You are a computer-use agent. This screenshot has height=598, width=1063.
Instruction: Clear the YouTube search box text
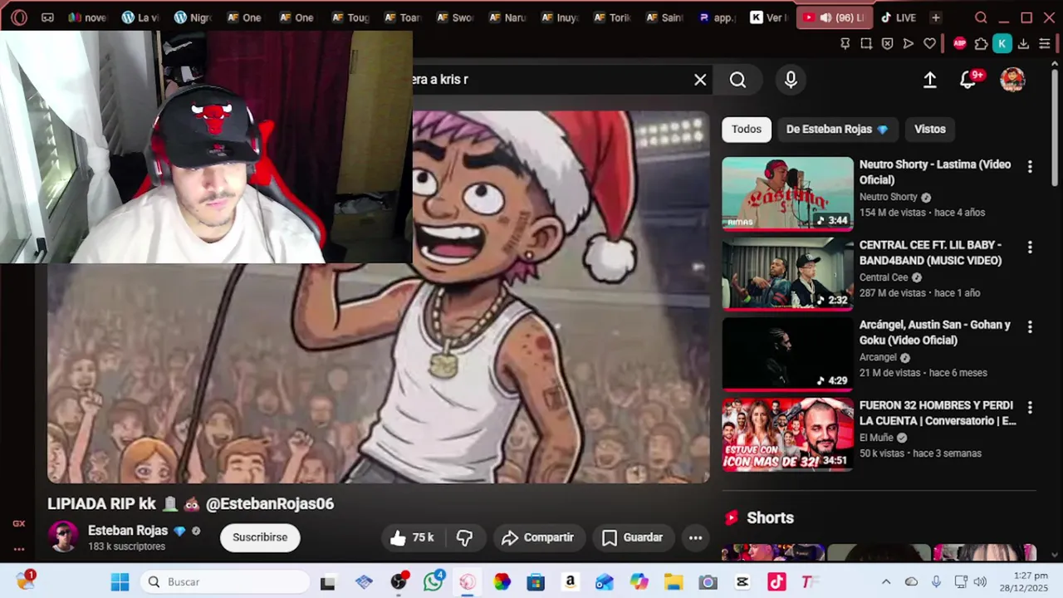[700, 80]
